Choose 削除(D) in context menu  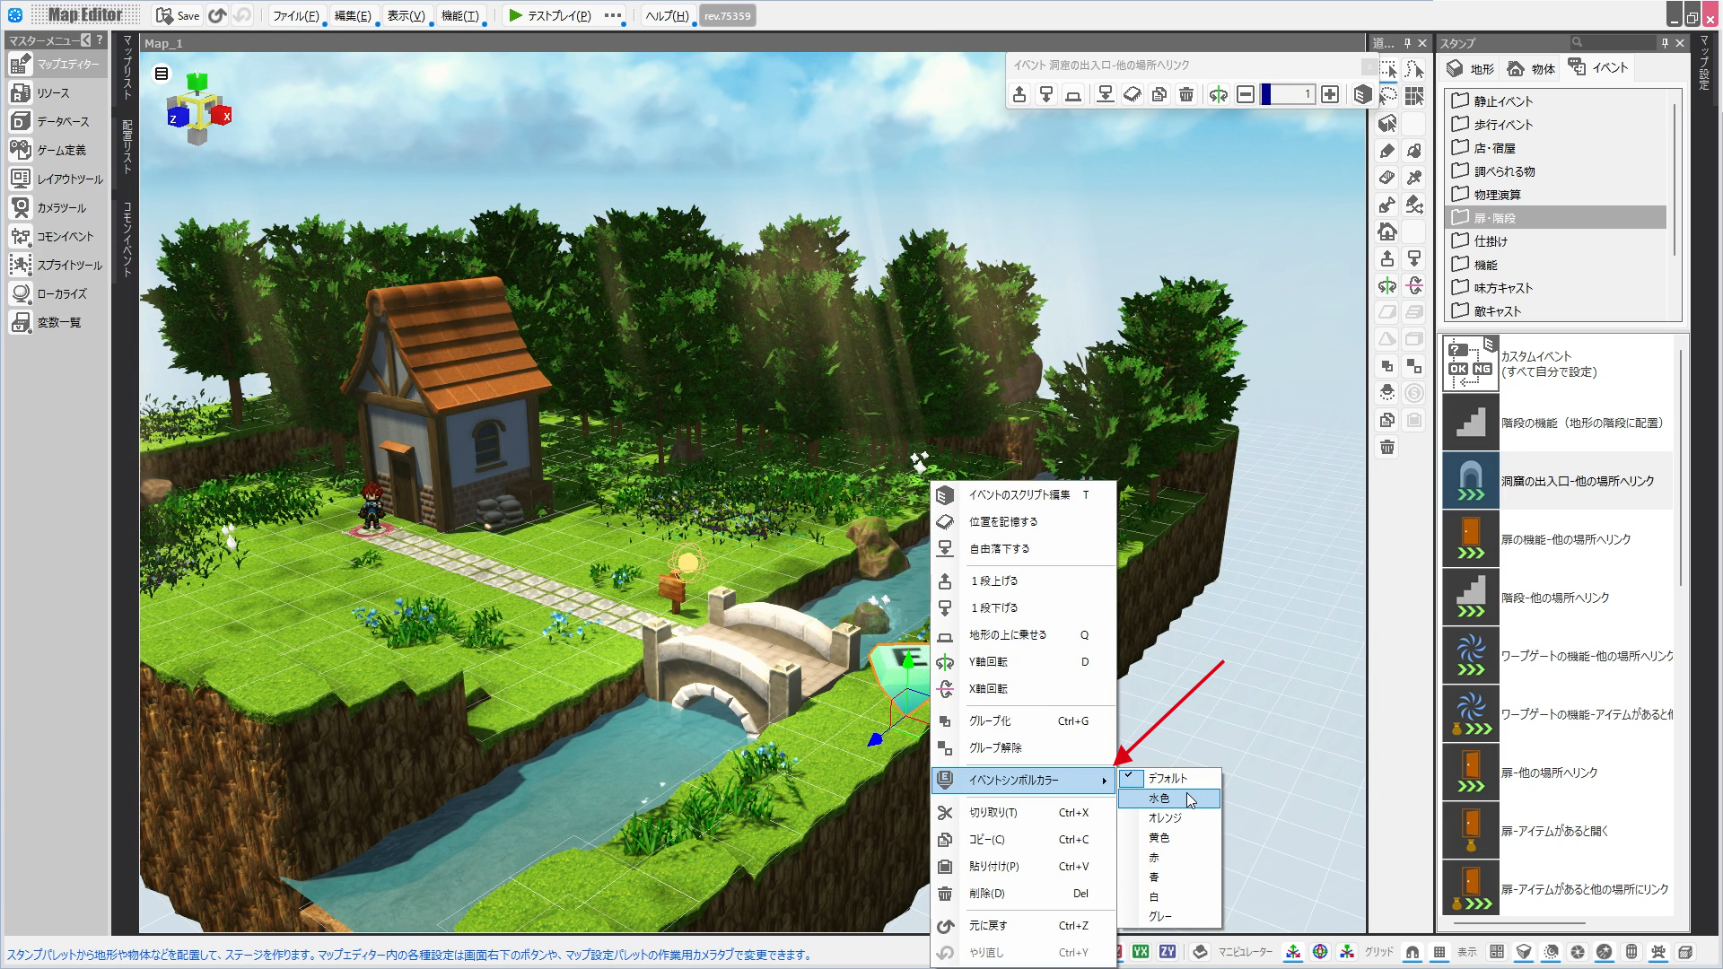(1023, 893)
